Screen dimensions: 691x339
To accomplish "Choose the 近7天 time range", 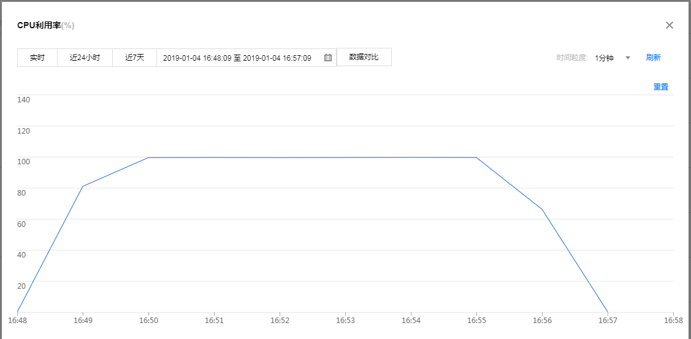I will click(x=134, y=58).
